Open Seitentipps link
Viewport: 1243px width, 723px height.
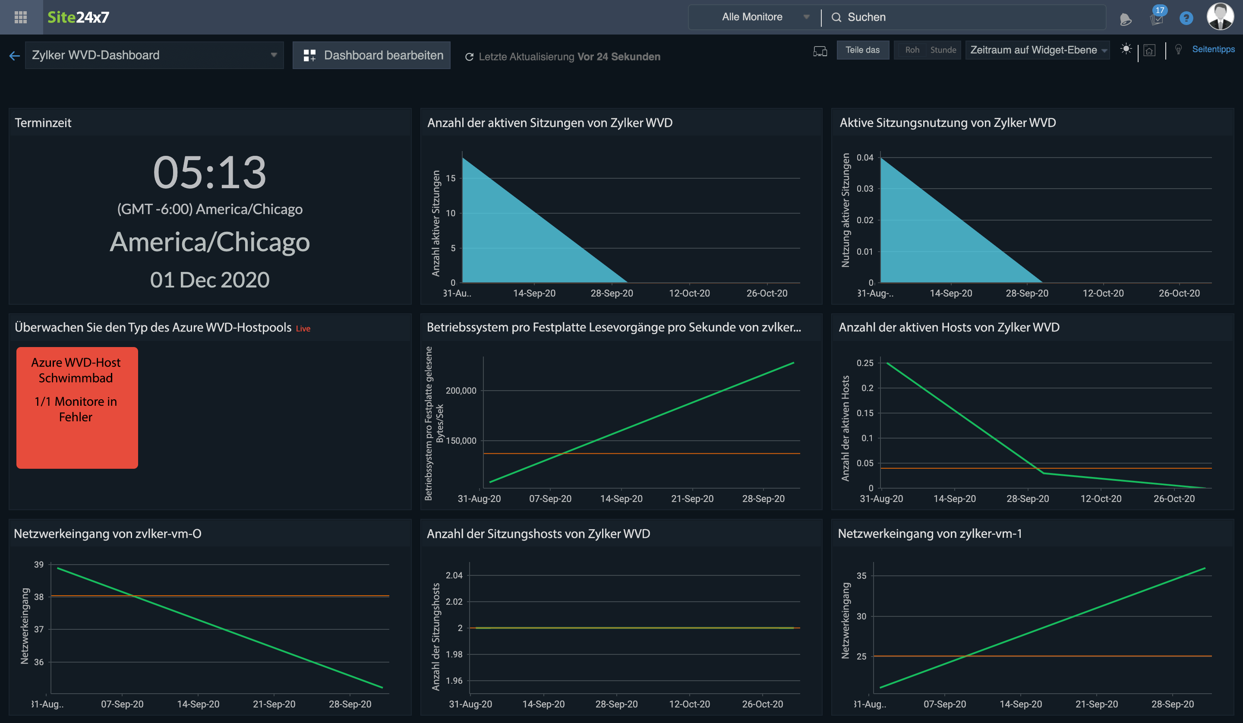[1213, 49]
